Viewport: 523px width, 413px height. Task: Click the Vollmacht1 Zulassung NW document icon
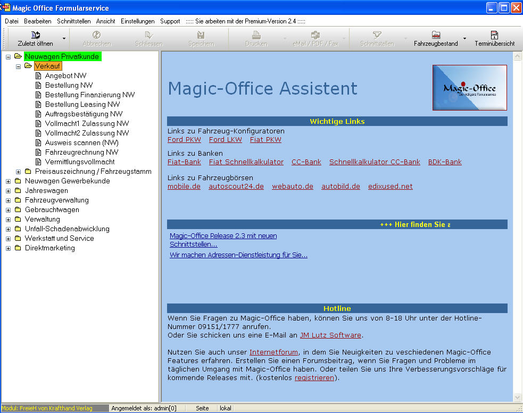38,124
